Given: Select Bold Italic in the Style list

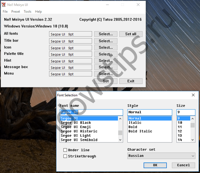Looking at the screenshot, I should [150, 131].
